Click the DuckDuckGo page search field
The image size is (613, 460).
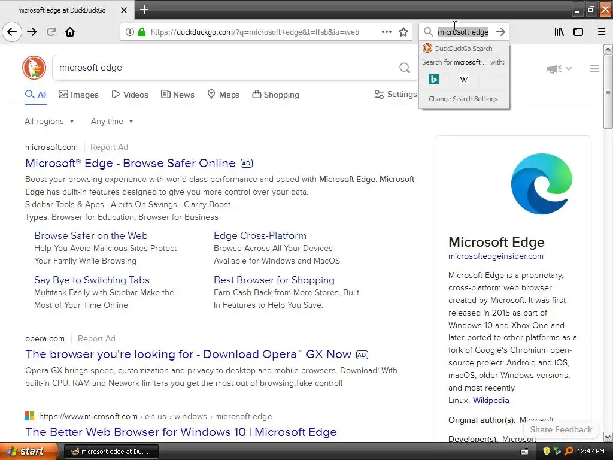(x=227, y=68)
